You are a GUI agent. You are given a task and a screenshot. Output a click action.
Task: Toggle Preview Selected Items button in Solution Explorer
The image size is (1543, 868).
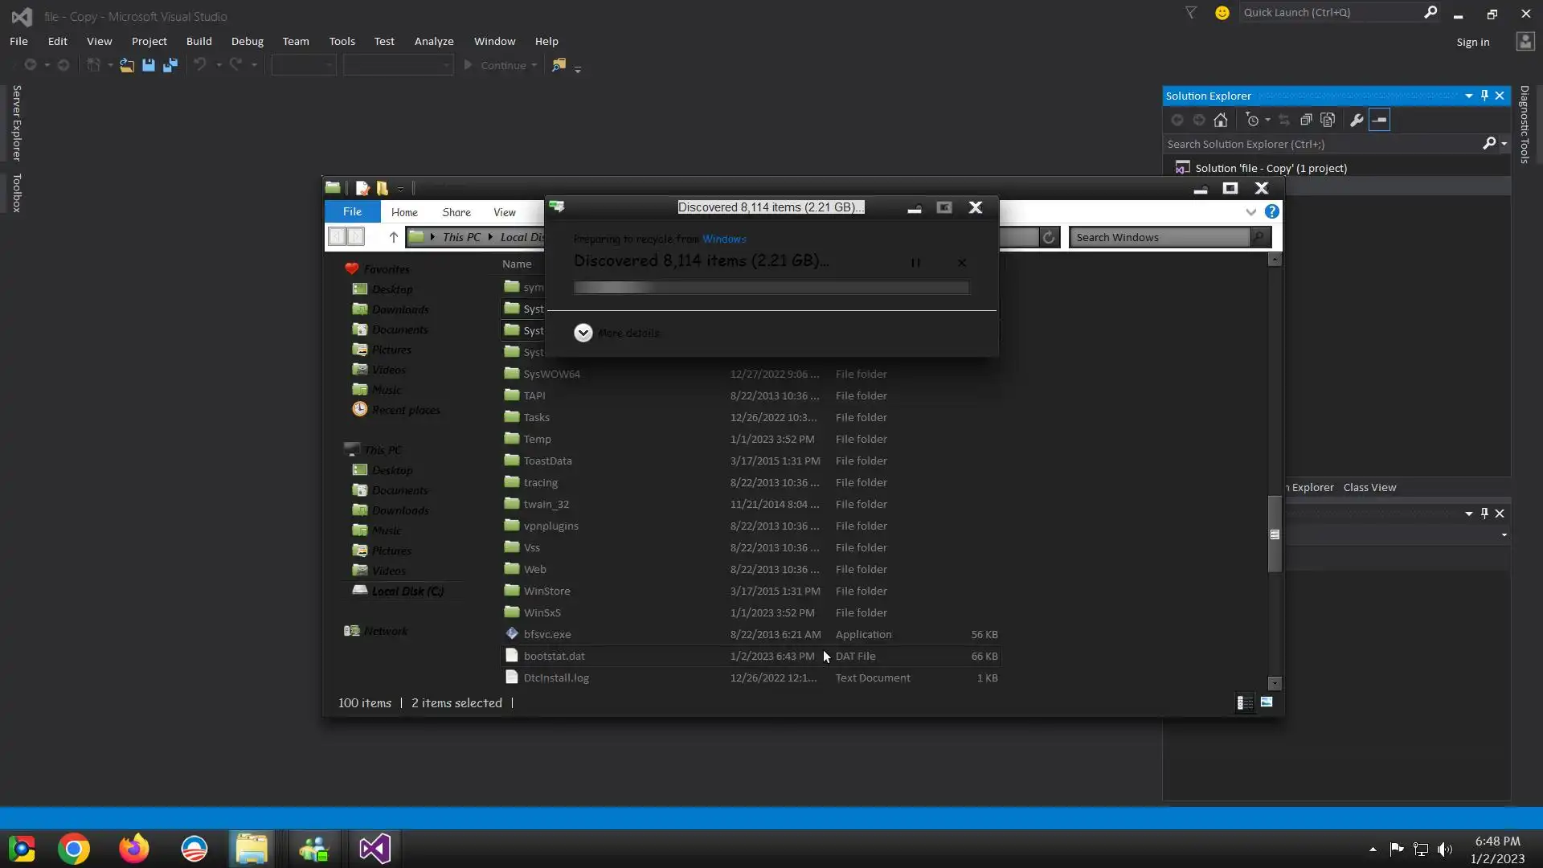click(1379, 121)
